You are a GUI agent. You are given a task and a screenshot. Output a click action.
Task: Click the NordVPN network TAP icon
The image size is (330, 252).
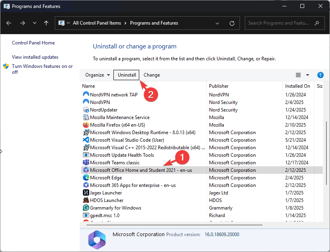86,94
